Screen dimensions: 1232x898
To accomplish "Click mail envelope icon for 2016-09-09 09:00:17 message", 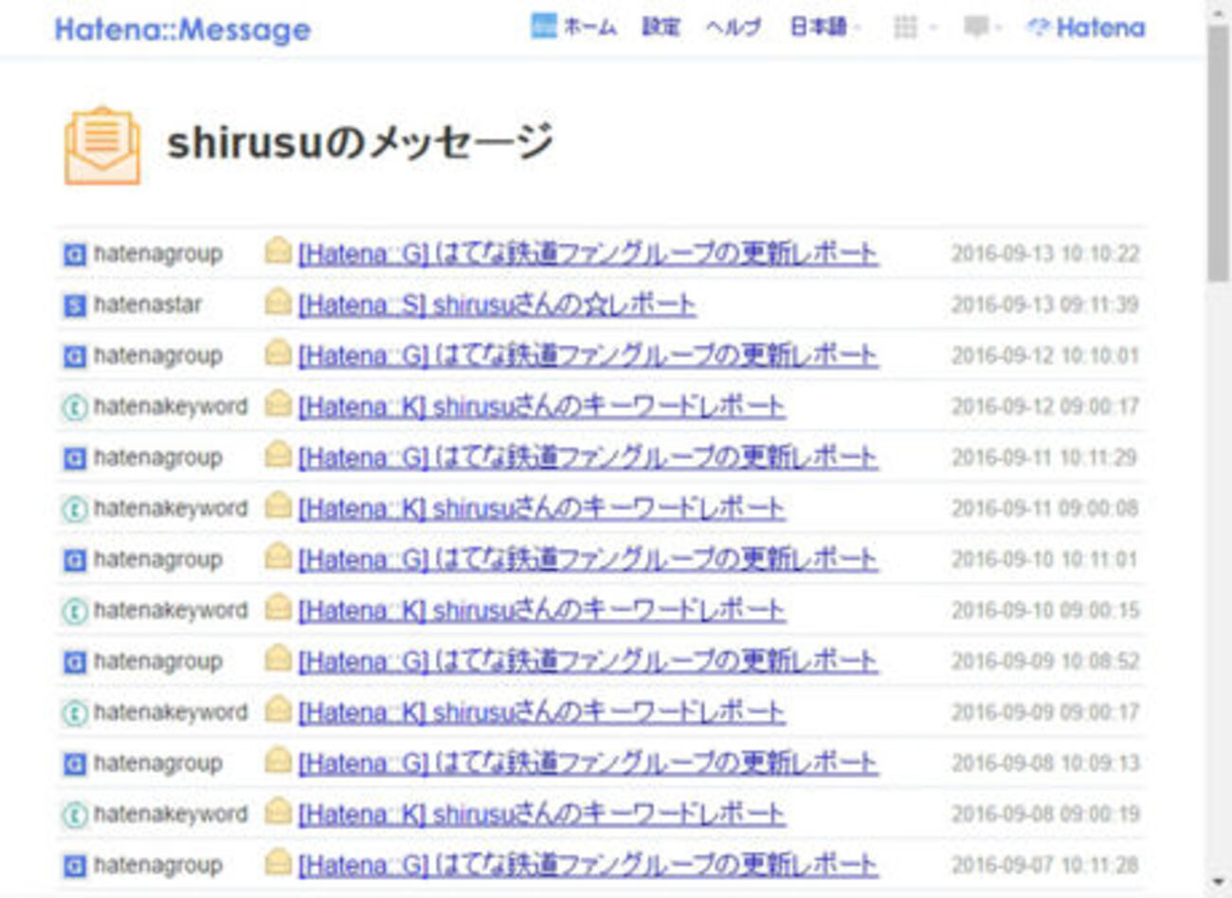I will click(278, 709).
